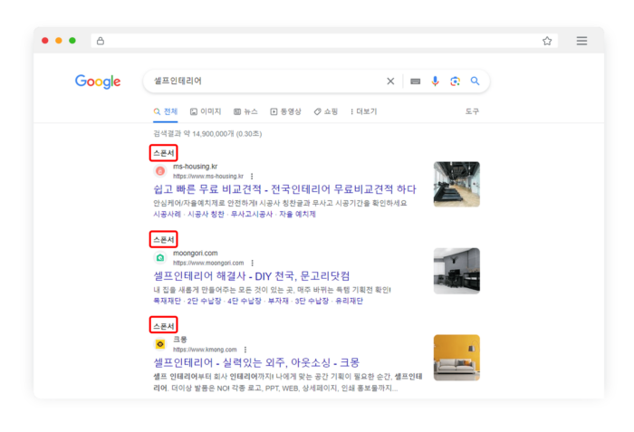Open the 목재재단 sitelink

coord(167,301)
